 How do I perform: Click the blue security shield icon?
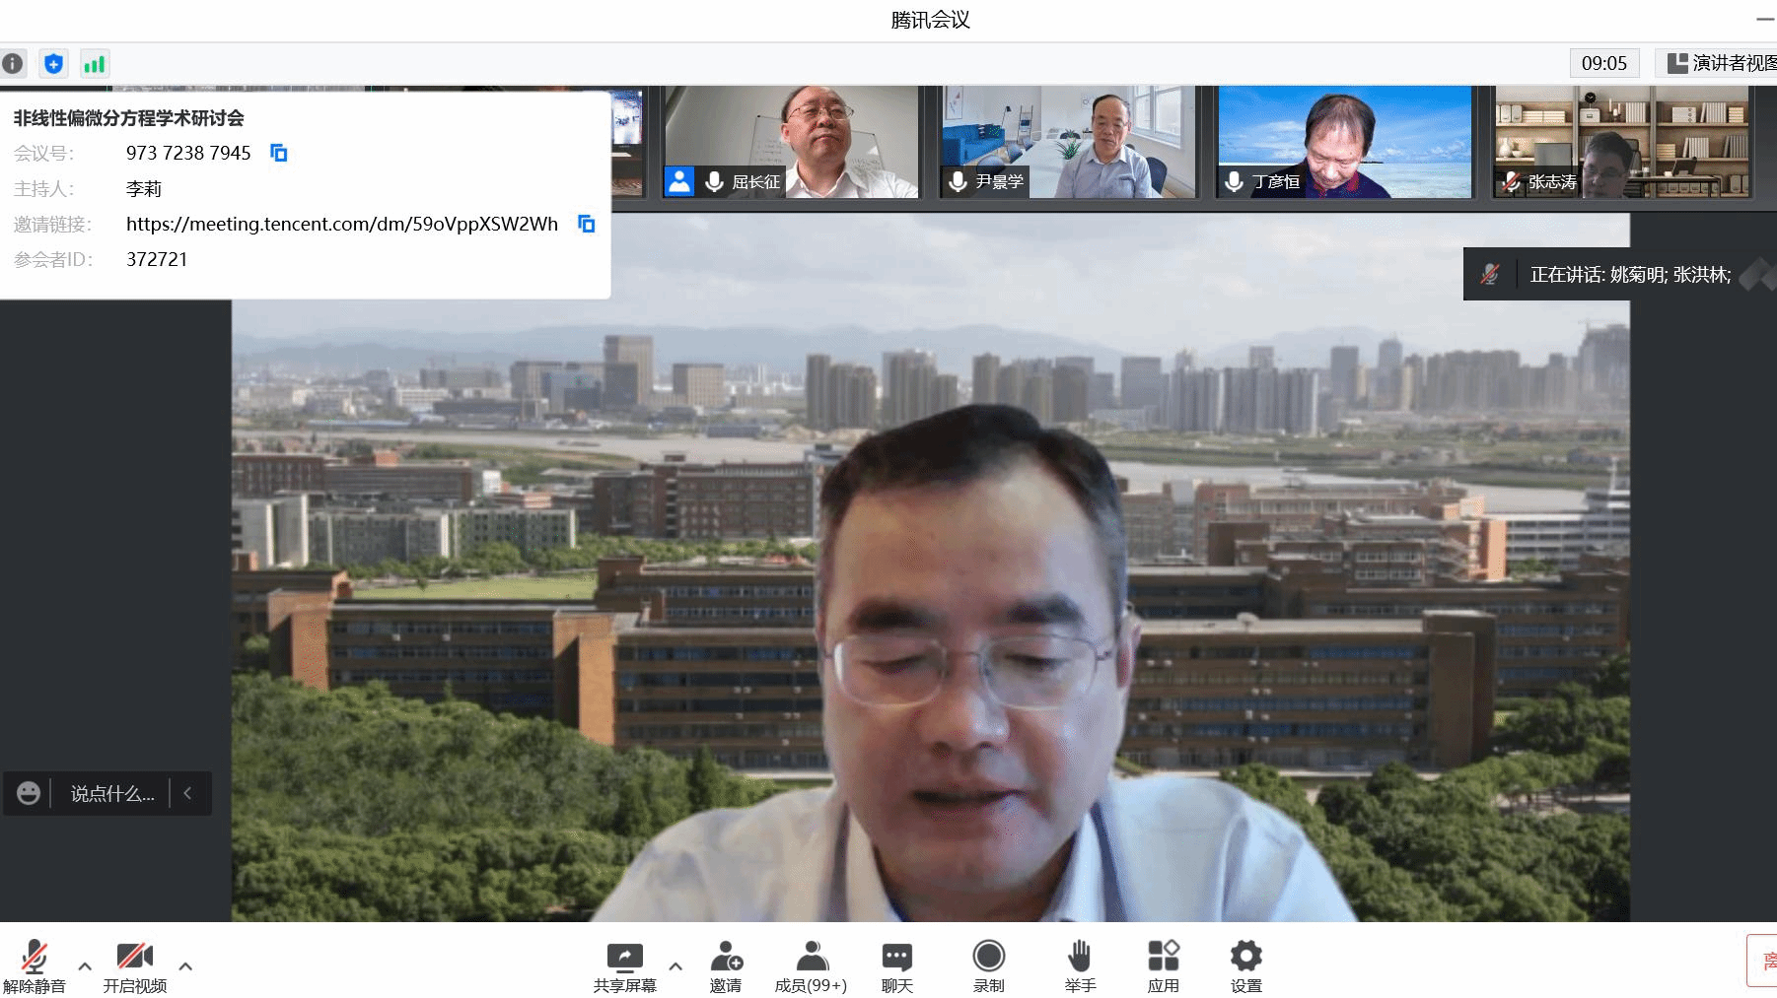53,64
